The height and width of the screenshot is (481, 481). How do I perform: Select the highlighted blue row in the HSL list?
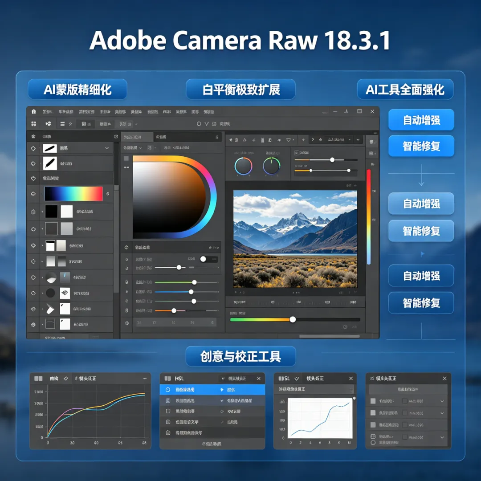(212, 390)
